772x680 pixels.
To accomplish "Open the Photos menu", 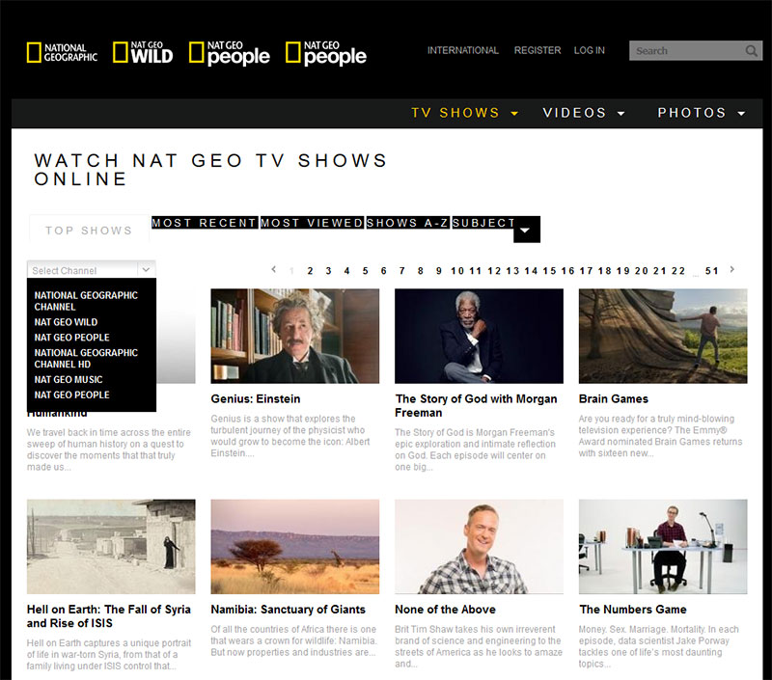I will click(x=702, y=113).
